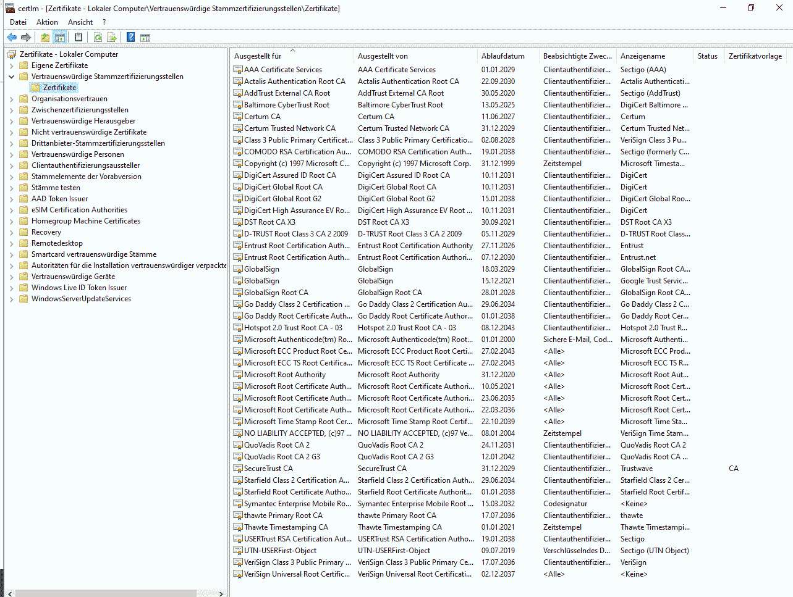The width and height of the screenshot is (793, 597).
Task: Select Homegroup Machine Certificates tree item
Action: 86,221
